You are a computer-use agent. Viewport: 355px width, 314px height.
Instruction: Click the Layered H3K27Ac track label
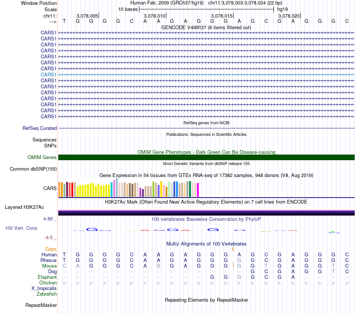click(x=24, y=207)
